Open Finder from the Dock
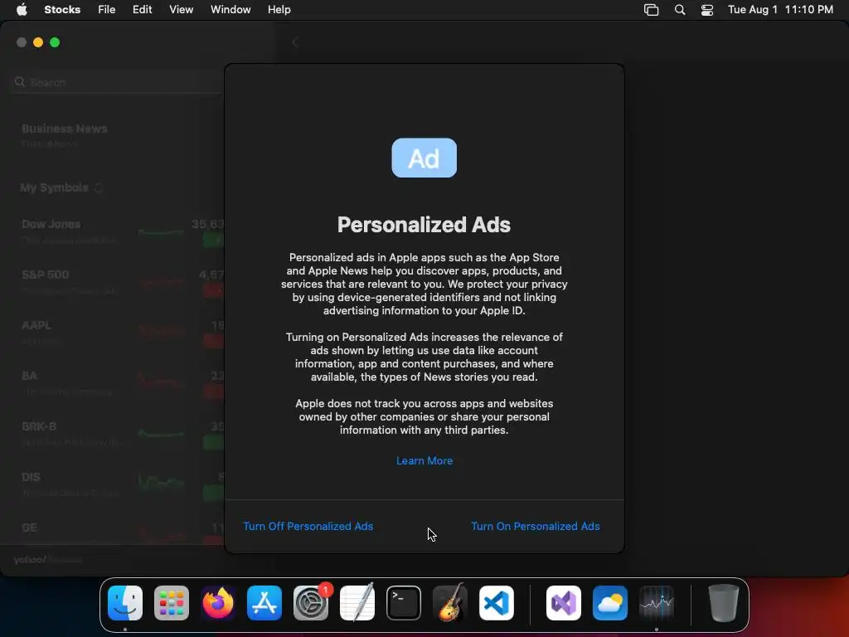The height and width of the screenshot is (637, 849). pos(125,603)
